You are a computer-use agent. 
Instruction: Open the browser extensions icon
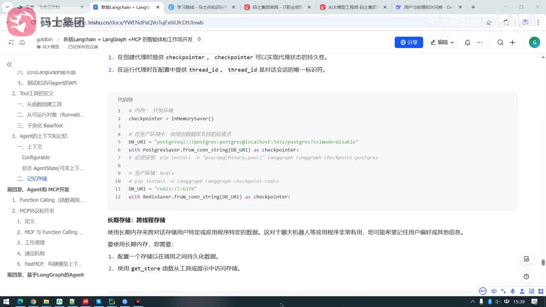(506, 22)
